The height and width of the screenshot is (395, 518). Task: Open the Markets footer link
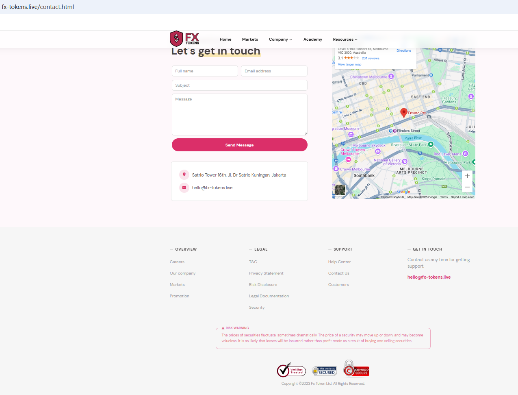click(177, 285)
